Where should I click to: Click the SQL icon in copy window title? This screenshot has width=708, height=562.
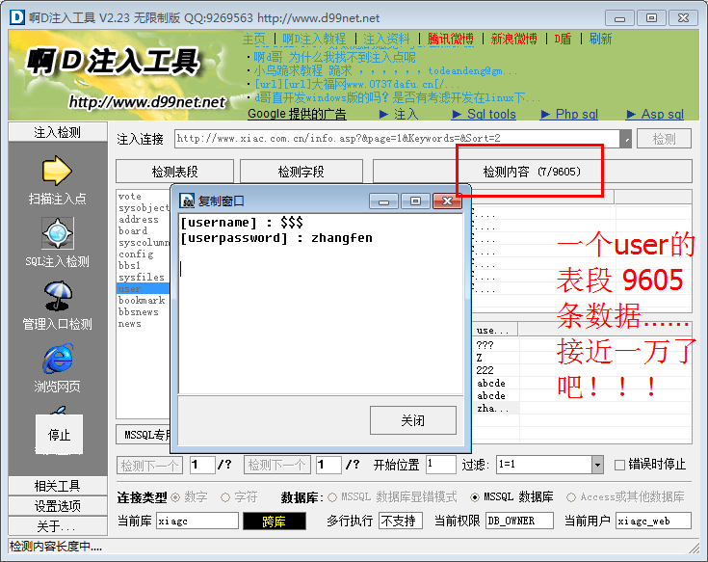click(x=187, y=201)
